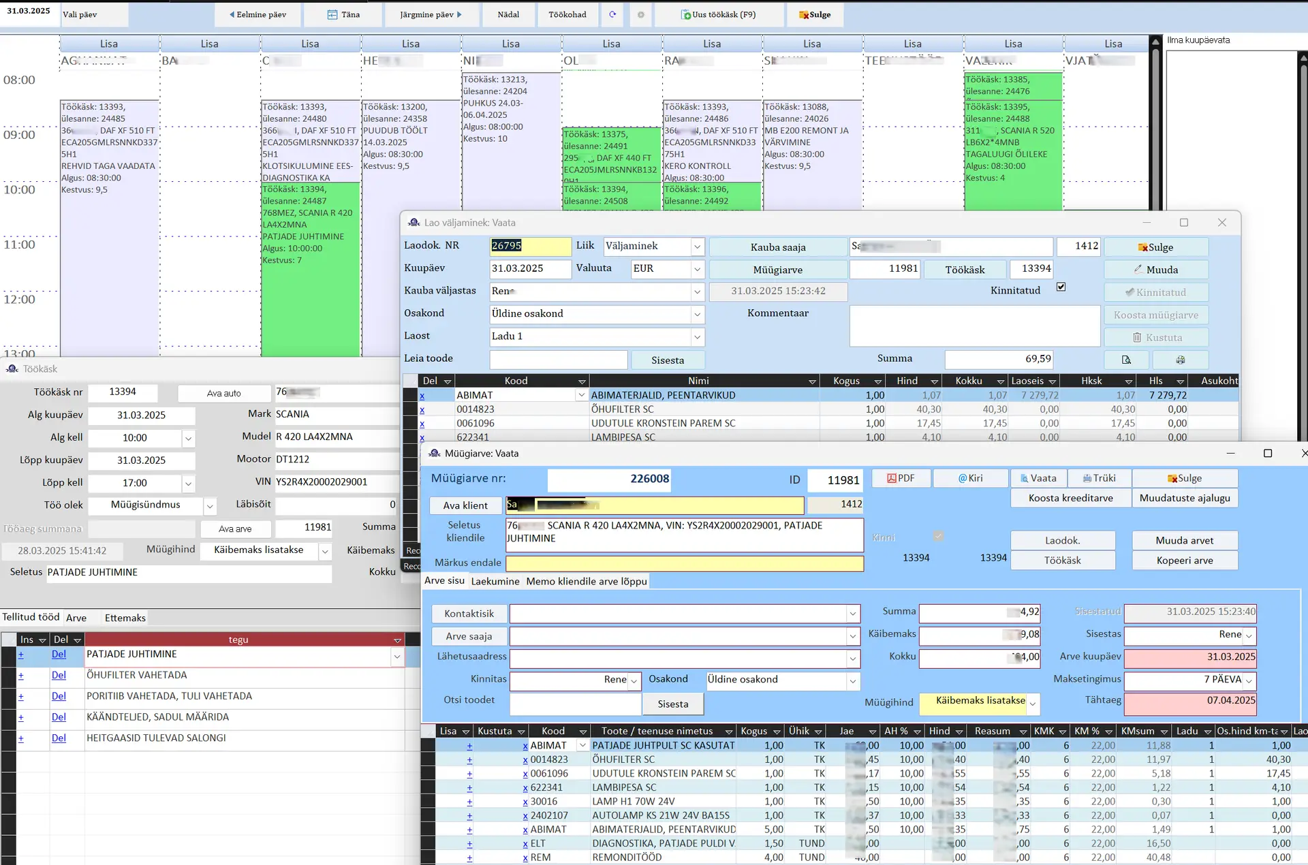
Task: Click Del link for ÕHUFILTER VAHETADA row
Action: point(59,675)
